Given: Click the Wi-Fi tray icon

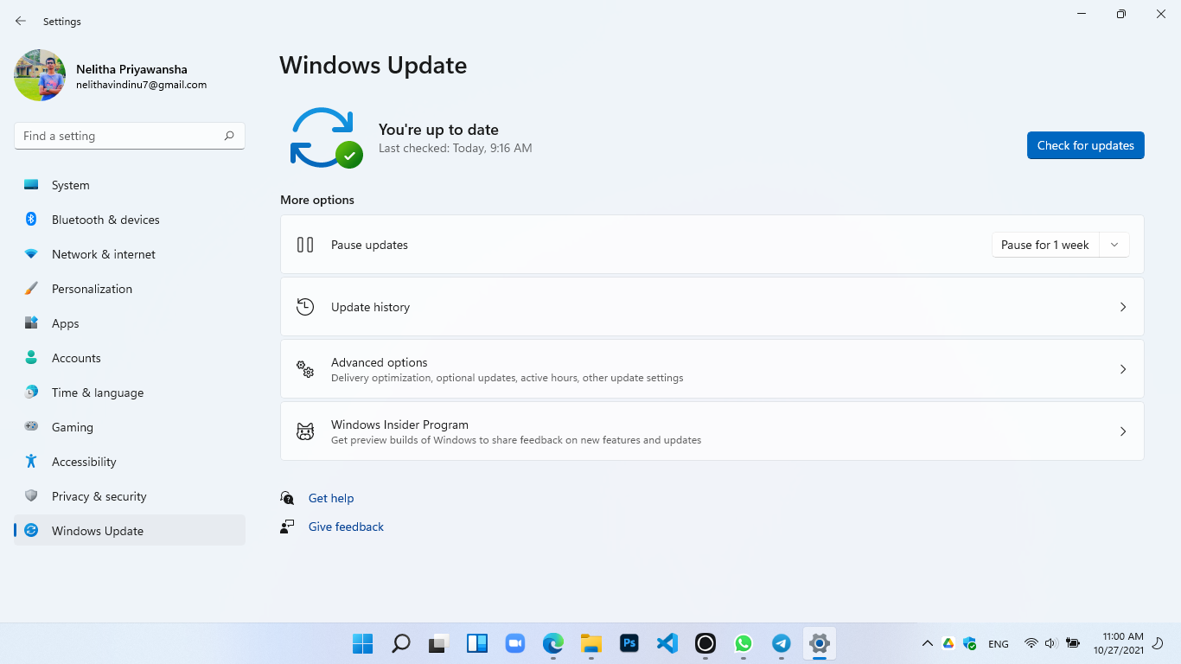Looking at the screenshot, I should coord(1031,643).
